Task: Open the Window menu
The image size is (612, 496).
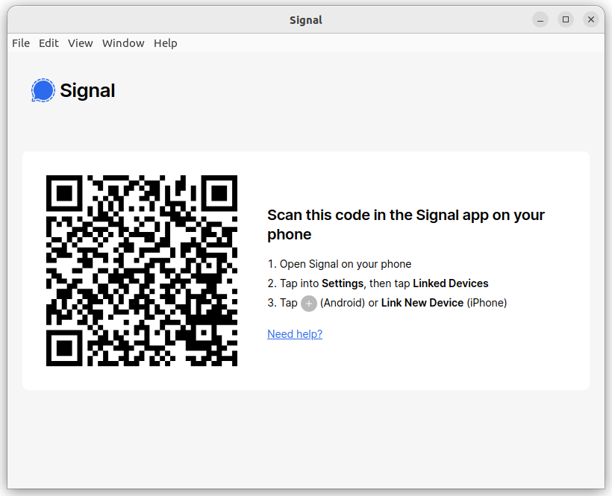Action: [123, 43]
